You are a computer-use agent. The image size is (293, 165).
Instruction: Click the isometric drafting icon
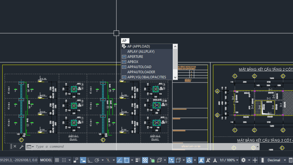click(x=108, y=160)
